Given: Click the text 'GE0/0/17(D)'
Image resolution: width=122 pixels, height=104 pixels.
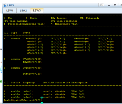Looking at the screenshot, I should click(x=82, y=48).
